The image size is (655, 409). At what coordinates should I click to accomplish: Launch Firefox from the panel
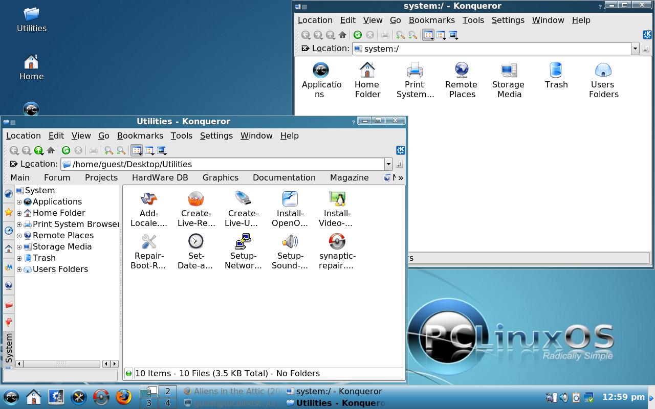[x=123, y=397]
